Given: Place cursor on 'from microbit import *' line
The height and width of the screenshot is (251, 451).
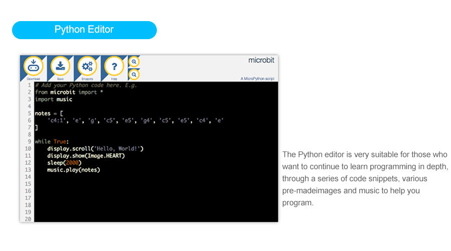Looking at the screenshot, I should [x=69, y=92].
